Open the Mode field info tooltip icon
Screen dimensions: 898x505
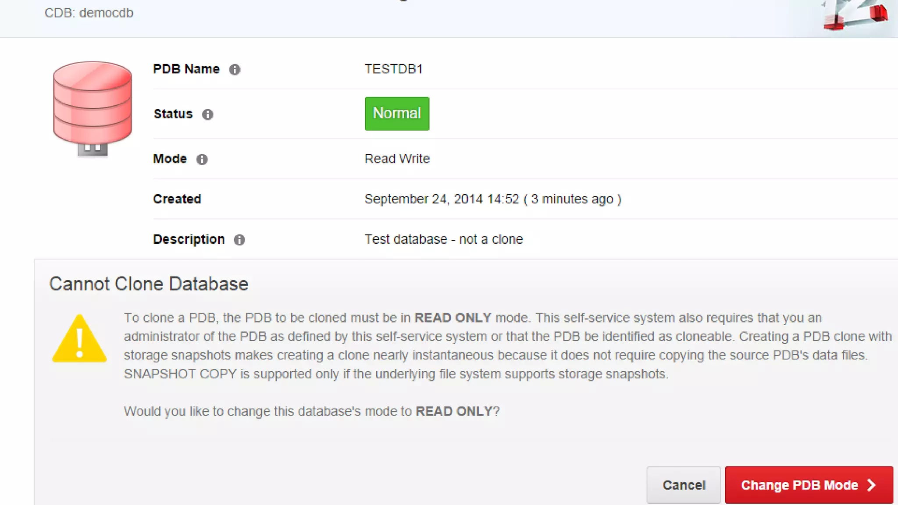point(202,159)
